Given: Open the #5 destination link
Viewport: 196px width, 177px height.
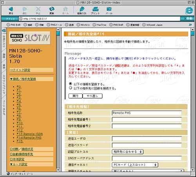Looking at the screenshot, I should pyautogui.click(x=19, y=105).
